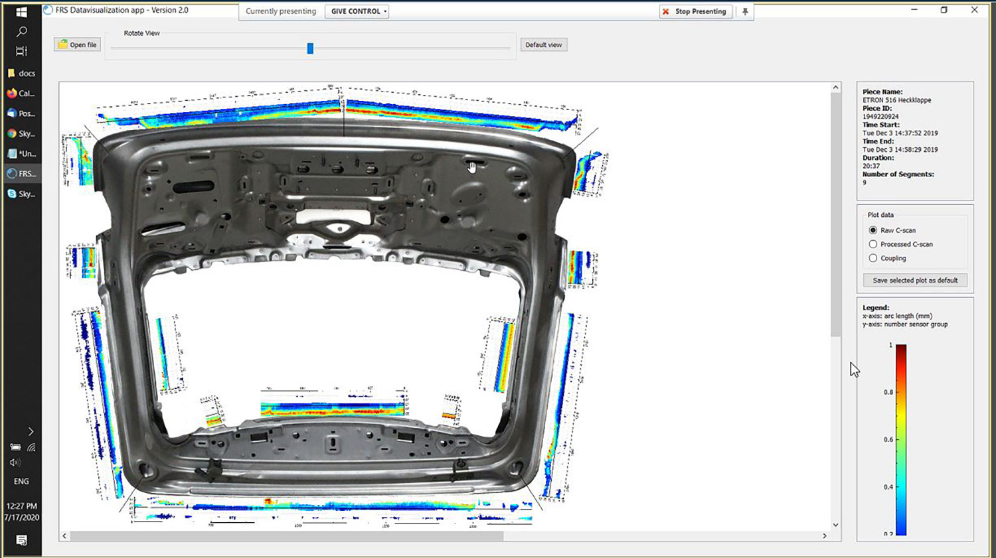Switch to the FRS... app taskbar item
Image resolution: width=996 pixels, height=558 pixels.
pos(21,174)
